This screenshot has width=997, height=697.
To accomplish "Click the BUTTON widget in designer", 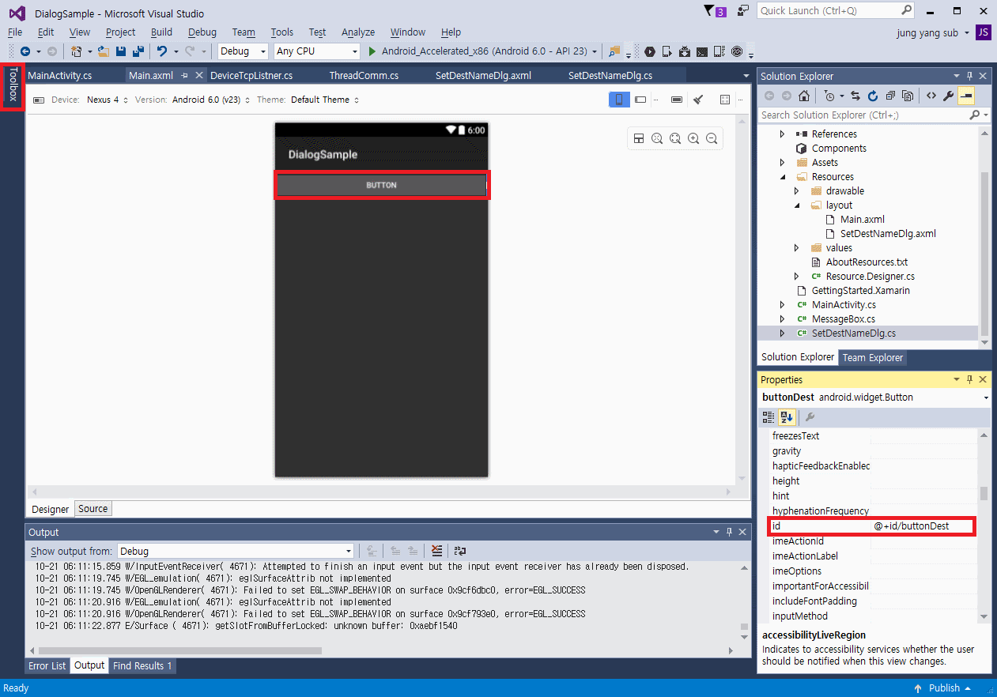I will pyautogui.click(x=382, y=185).
